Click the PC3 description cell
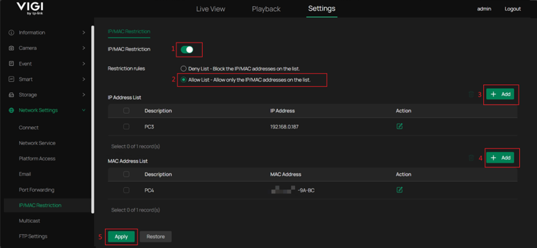The height and width of the screenshot is (248, 537). tap(150, 127)
